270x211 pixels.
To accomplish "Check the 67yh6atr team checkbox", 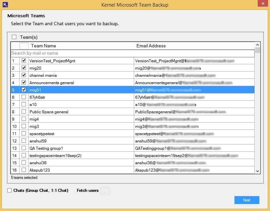I will coord(24,97).
